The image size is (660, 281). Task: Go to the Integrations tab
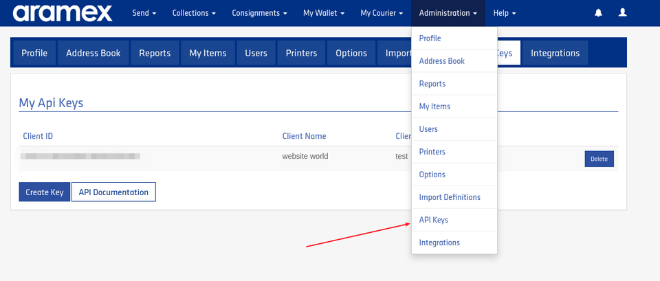pos(555,53)
